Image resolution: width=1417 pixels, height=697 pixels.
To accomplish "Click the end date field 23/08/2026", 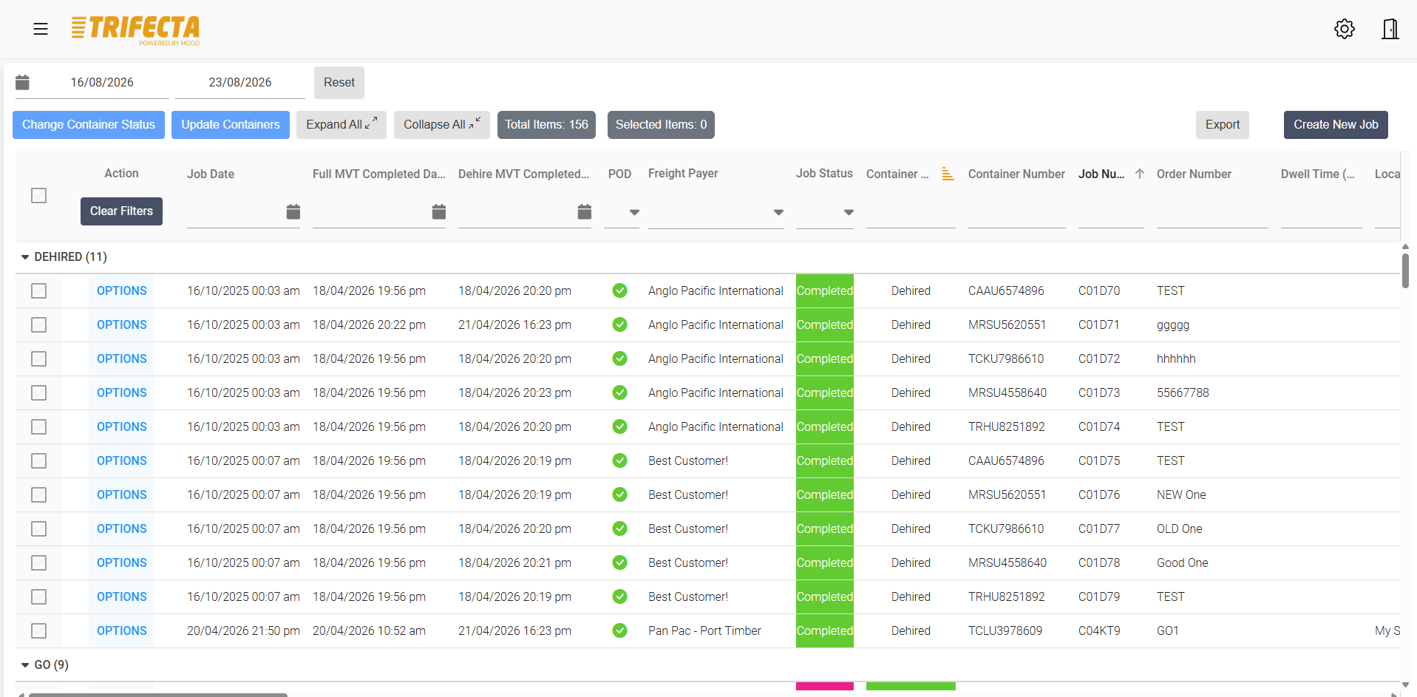I will [x=240, y=83].
